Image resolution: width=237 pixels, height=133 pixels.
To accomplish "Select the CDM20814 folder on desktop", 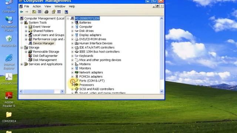I will (9, 115).
